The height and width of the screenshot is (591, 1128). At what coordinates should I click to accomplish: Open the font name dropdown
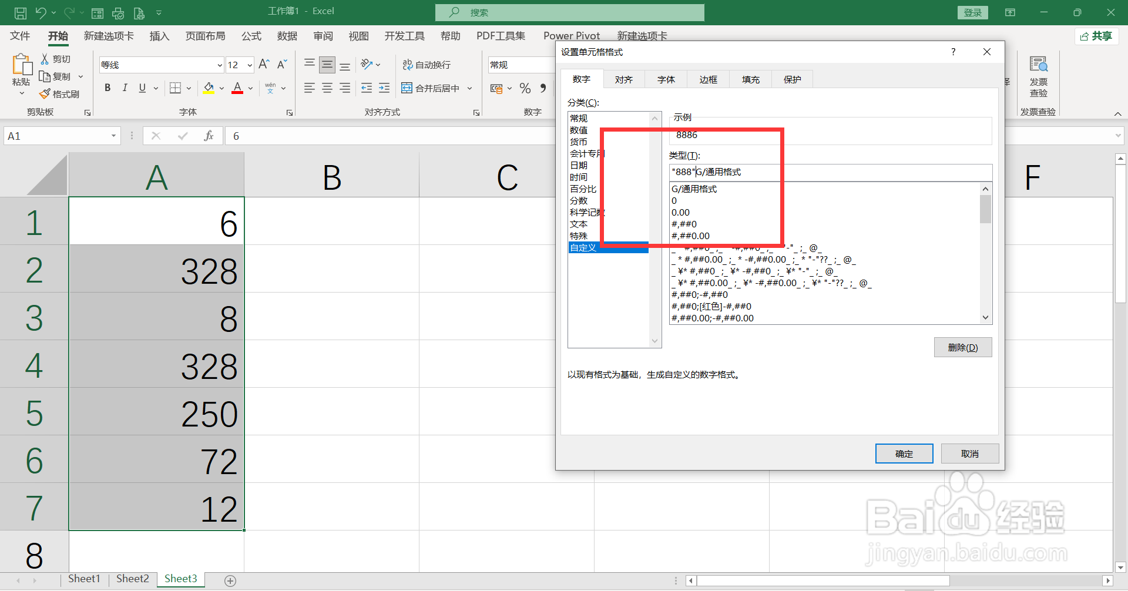coord(220,65)
